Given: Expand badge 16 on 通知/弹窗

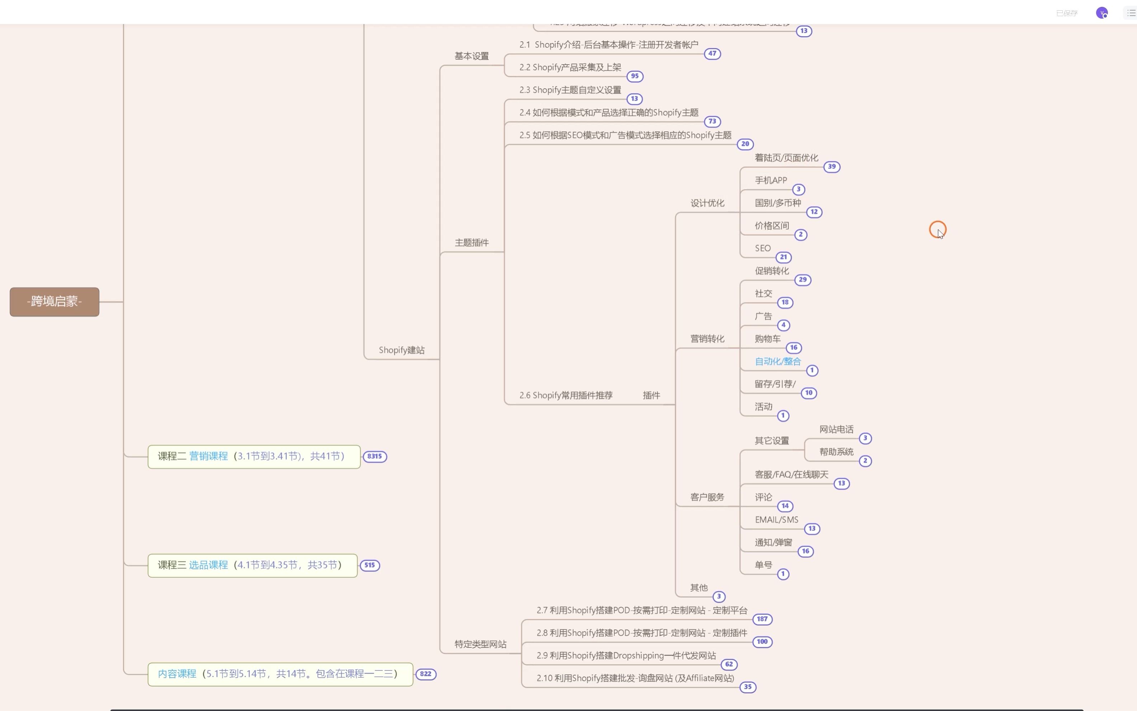Looking at the screenshot, I should click(806, 551).
